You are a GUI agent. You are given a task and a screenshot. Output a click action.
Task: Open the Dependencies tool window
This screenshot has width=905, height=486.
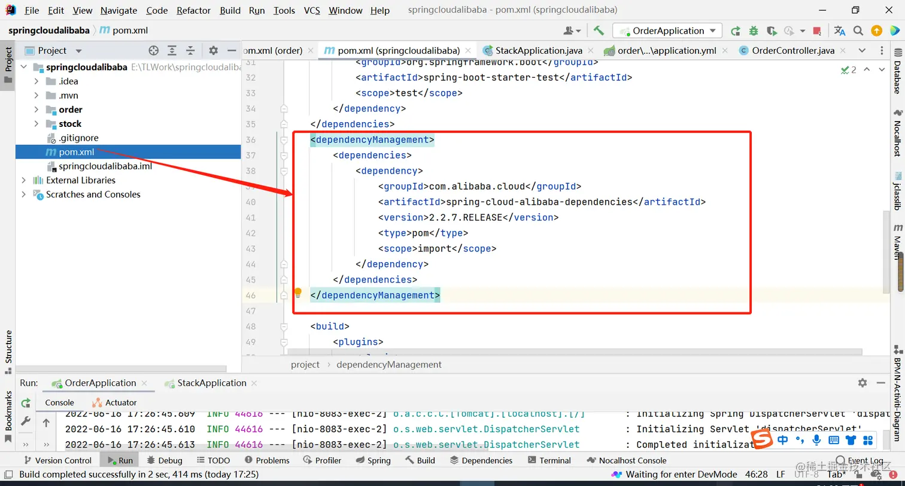coord(481,460)
